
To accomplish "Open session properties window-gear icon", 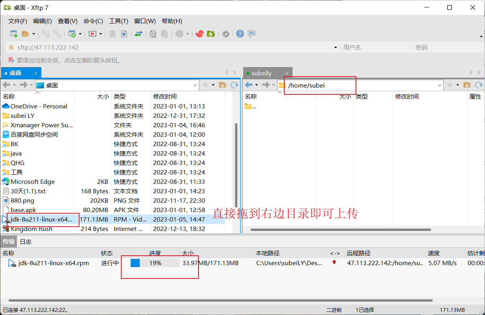I will [72, 34].
